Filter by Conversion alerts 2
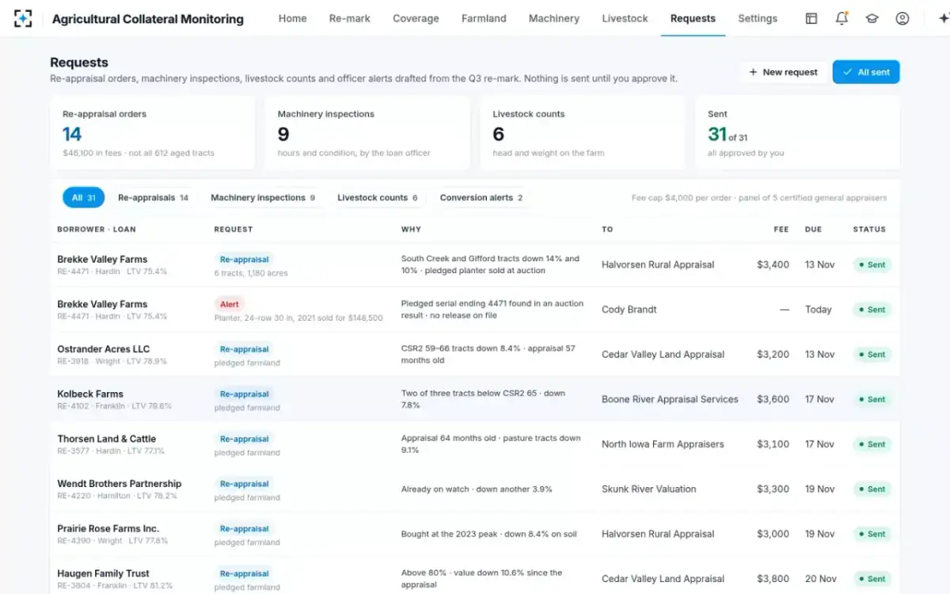Image resolution: width=950 pixels, height=594 pixels. [x=481, y=198]
